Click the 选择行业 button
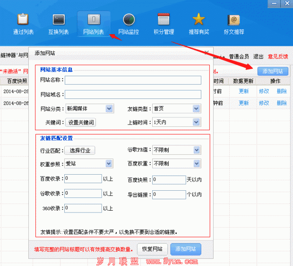Image resolution: width=293 pixels, height=266 pixels. (x=80, y=151)
